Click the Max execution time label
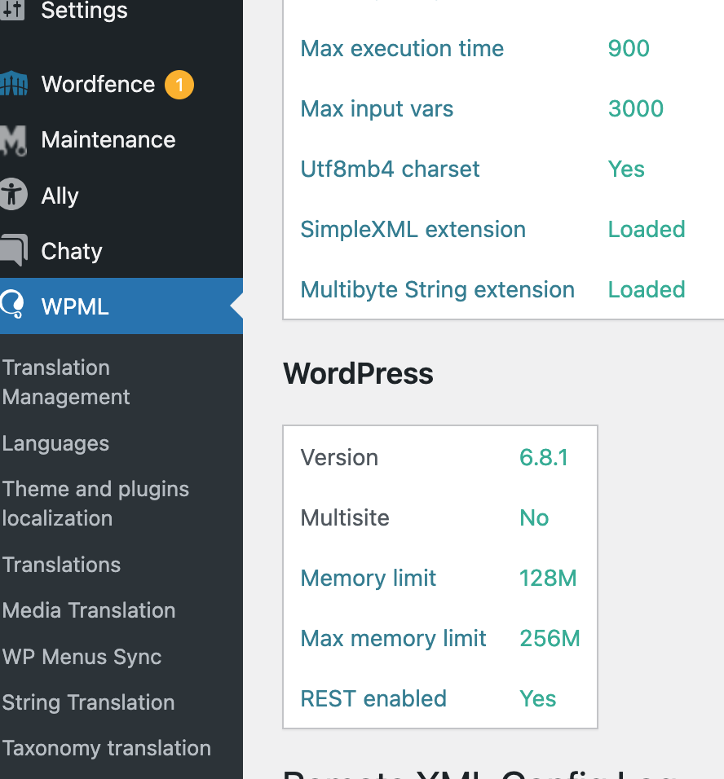 [402, 49]
